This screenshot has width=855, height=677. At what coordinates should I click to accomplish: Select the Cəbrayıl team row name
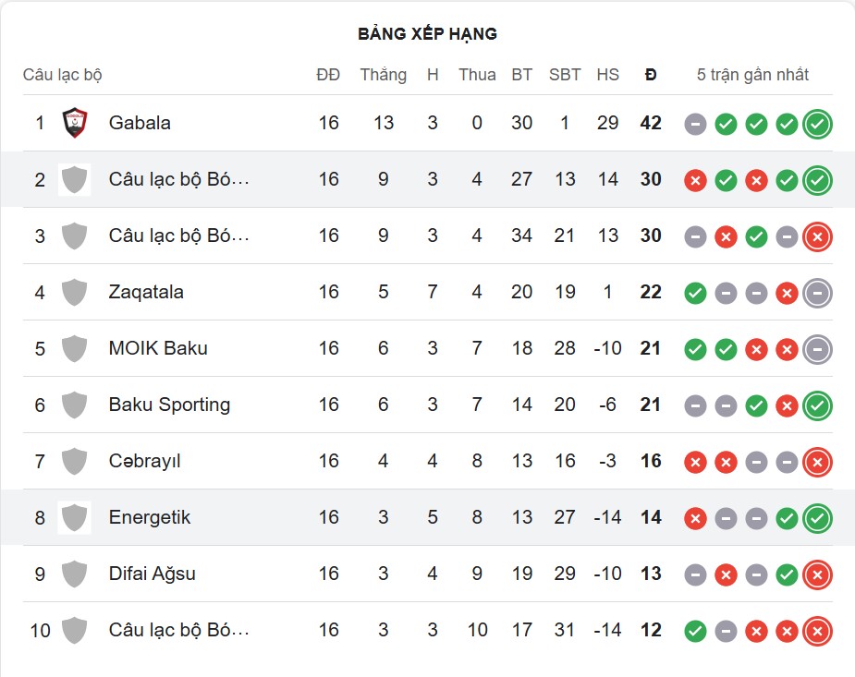(x=145, y=461)
